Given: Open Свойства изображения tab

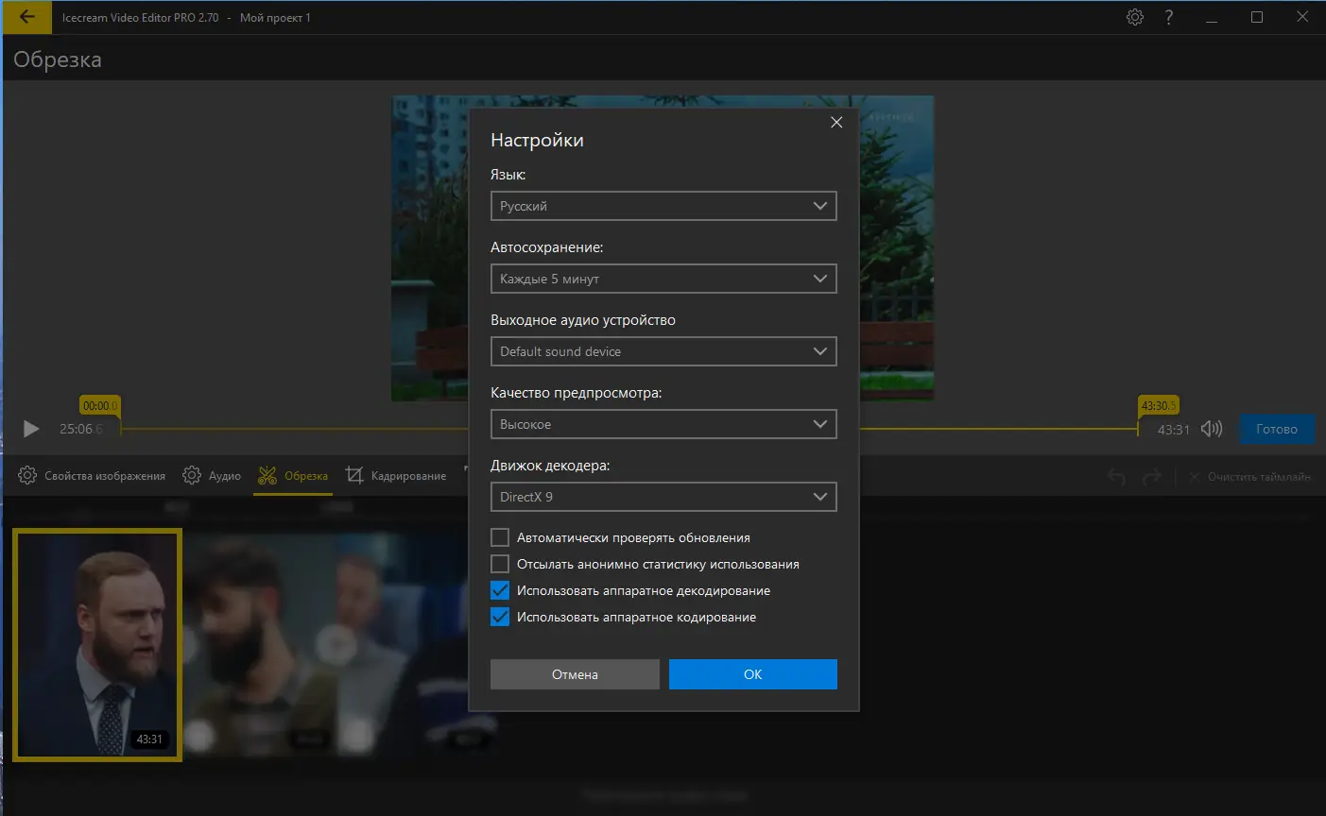Looking at the screenshot, I should pyautogui.click(x=93, y=476).
